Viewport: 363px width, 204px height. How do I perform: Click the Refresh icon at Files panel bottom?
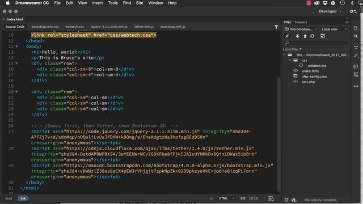pyautogui.click(x=286, y=200)
